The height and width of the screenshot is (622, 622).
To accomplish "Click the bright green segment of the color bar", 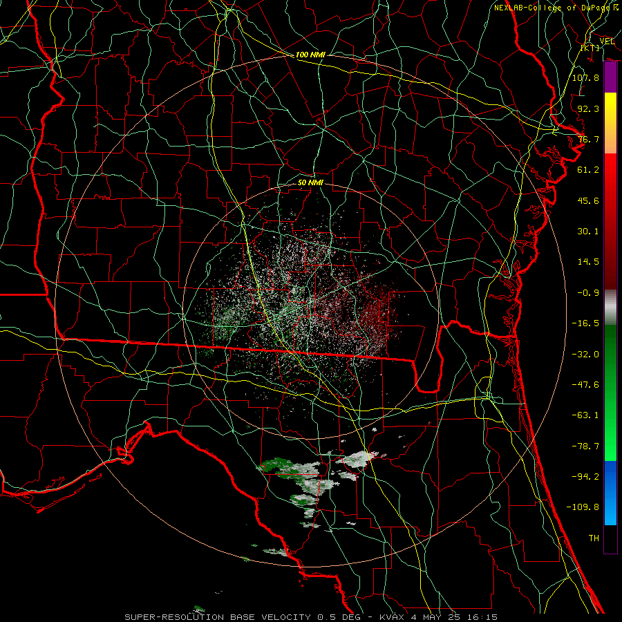I will point(610,393).
